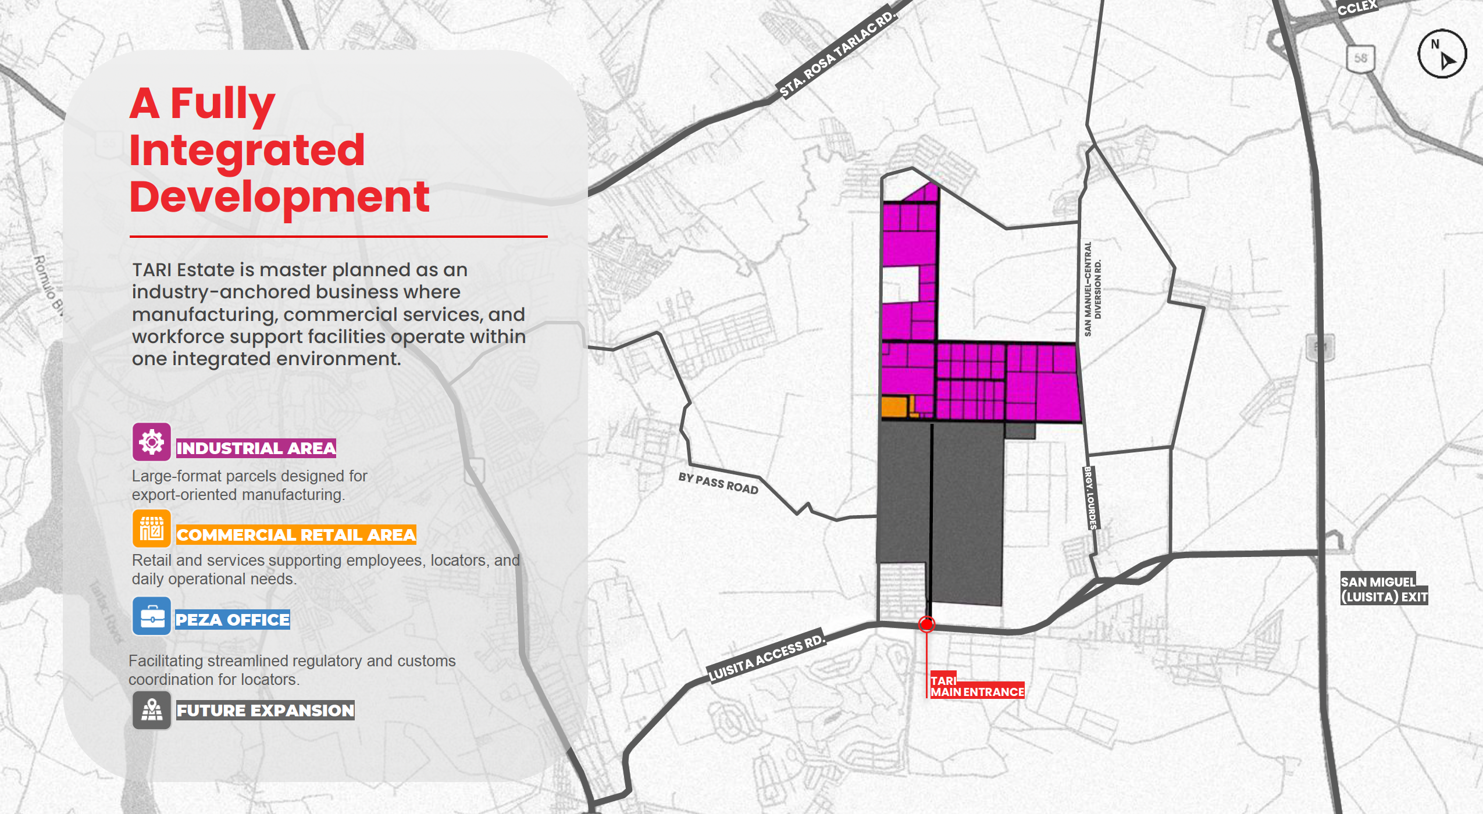Click the BY PASS ROAD label
The height and width of the screenshot is (814, 1483).
click(718, 484)
